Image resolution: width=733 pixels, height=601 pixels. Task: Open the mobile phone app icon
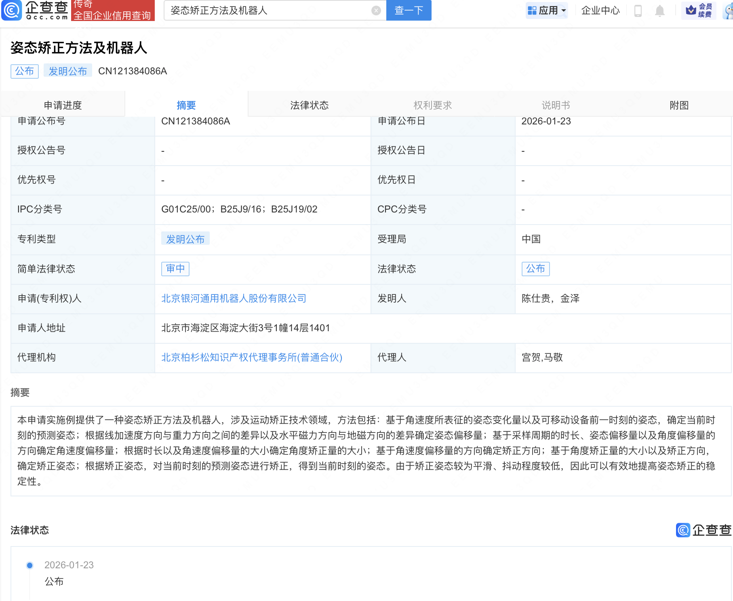pyautogui.click(x=638, y=11)
